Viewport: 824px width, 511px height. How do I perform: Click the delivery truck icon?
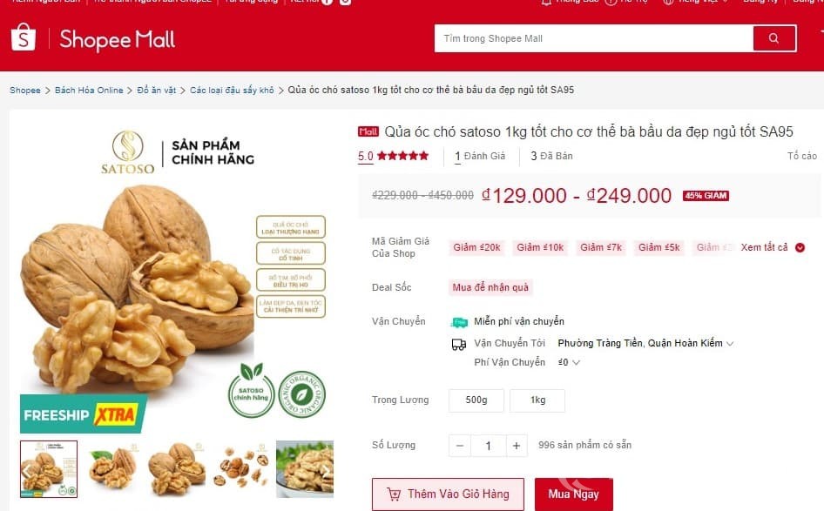pos(459,344)
